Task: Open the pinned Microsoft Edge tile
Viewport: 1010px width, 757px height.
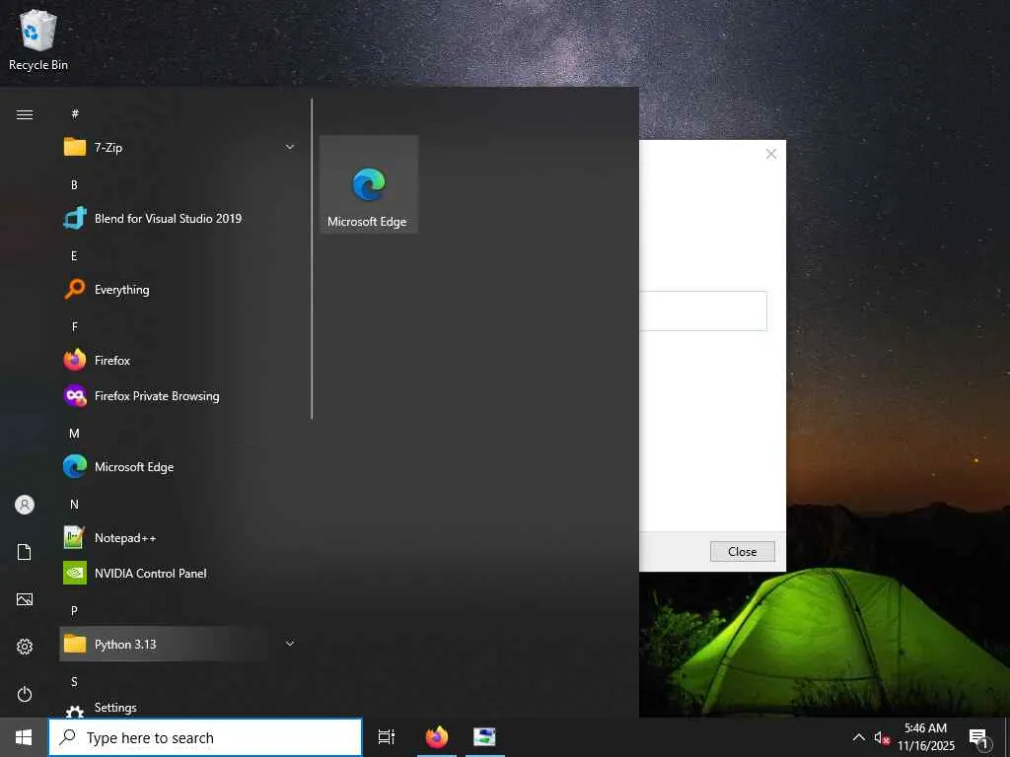Action: click(369, 184)
